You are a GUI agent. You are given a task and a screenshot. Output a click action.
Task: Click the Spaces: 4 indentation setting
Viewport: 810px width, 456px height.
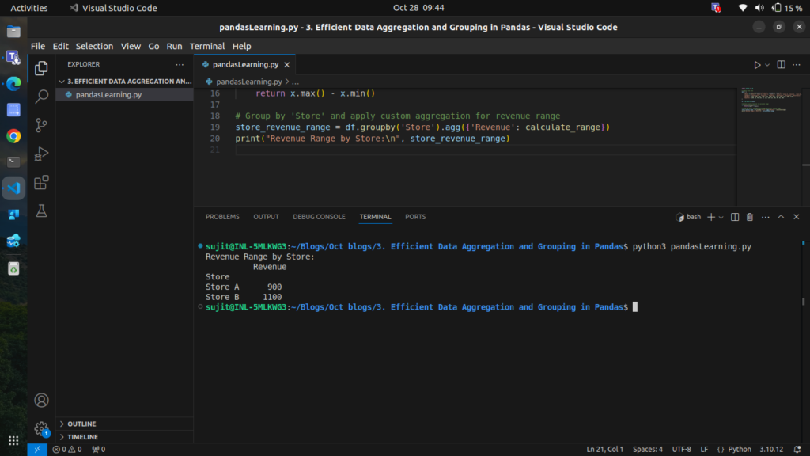click(x=648, y=450)
